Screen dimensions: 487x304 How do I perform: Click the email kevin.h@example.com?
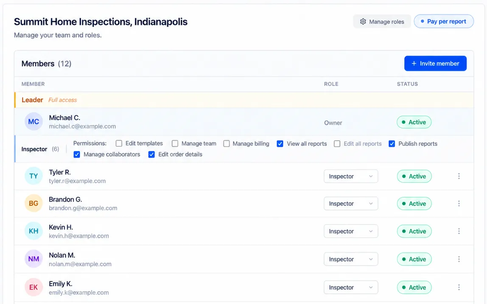coord(79,236)
